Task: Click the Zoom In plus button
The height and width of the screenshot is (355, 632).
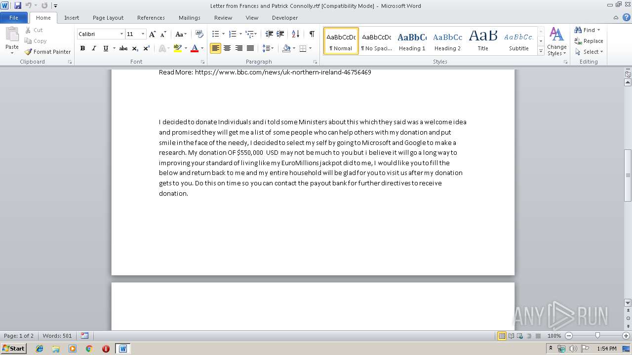Action: click(x=626, y=336)
